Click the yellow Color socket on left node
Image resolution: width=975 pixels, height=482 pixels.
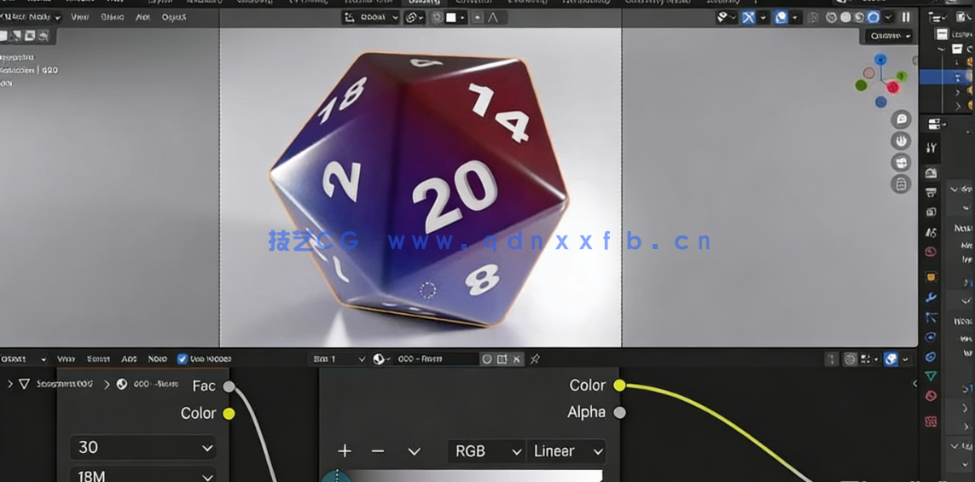pyautogui.click(x=229, y=414)
